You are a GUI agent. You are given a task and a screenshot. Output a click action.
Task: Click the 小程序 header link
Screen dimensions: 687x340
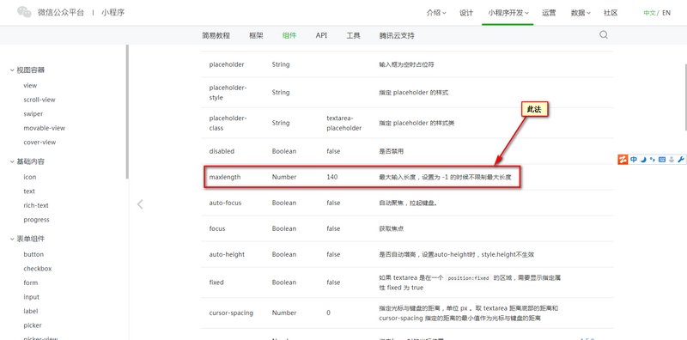coord(112,12)
